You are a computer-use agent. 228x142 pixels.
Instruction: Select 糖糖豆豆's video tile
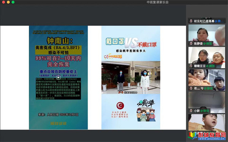click(207, 58)
